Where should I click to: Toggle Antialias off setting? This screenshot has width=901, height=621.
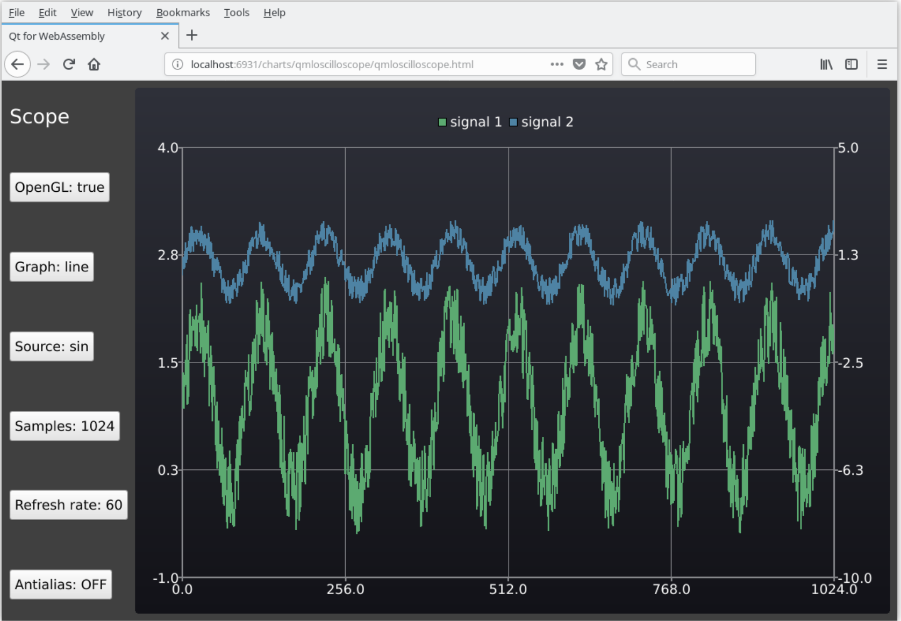(60, 584)
